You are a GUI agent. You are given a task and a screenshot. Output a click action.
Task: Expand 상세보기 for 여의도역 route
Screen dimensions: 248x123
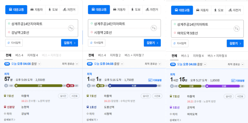[x=176, y=120]
